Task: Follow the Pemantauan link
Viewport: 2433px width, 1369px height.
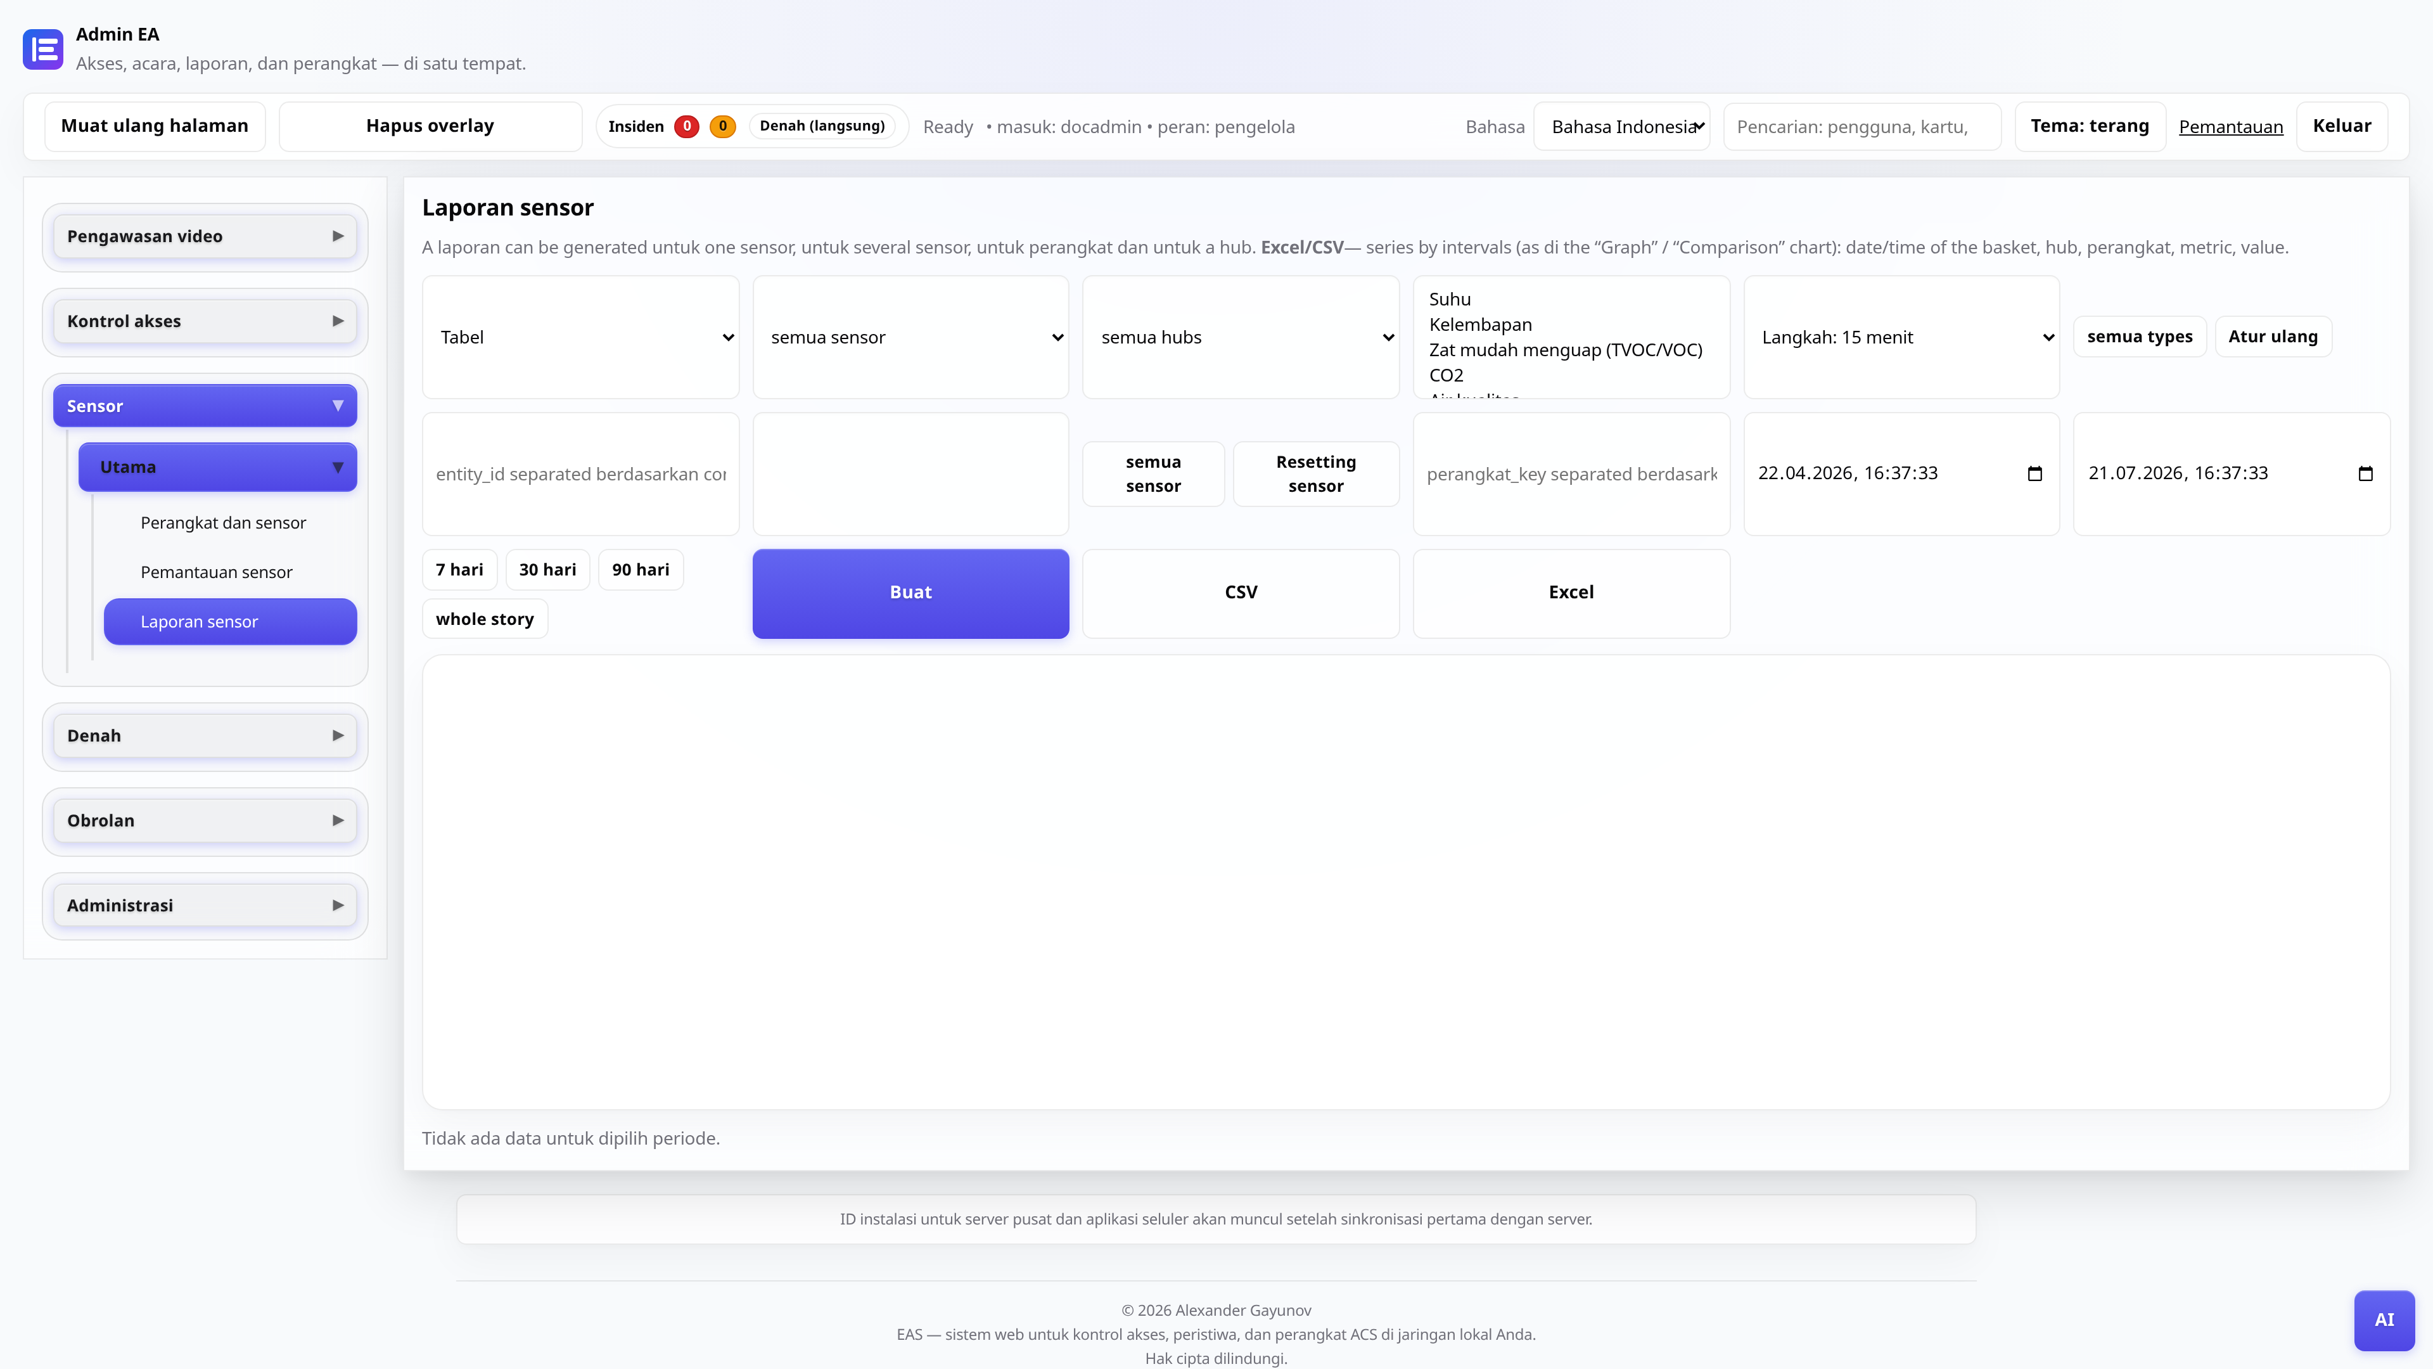Action: pyautogui.click(x=2230, y=127)
